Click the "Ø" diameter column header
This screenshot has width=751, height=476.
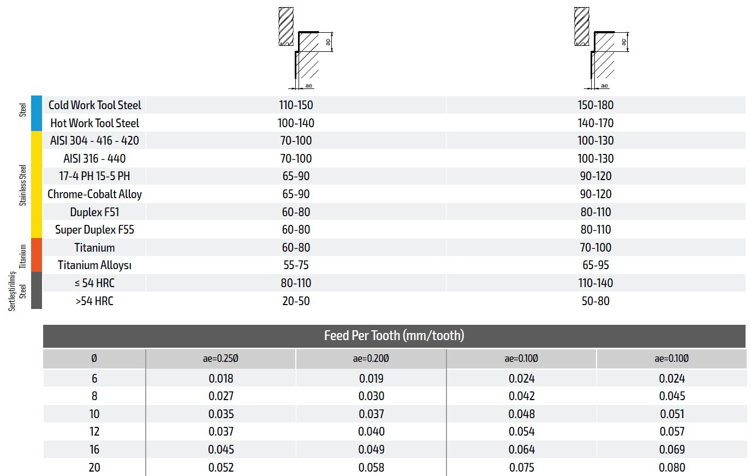tap(94, 359)
